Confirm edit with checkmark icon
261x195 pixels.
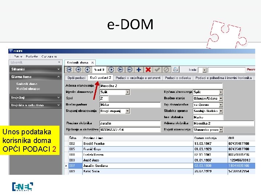pos(157,69)
